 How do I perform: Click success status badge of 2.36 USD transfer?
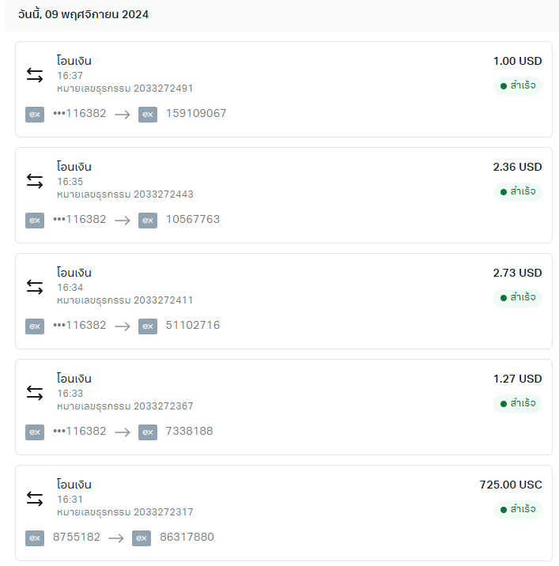coord(518,191)
